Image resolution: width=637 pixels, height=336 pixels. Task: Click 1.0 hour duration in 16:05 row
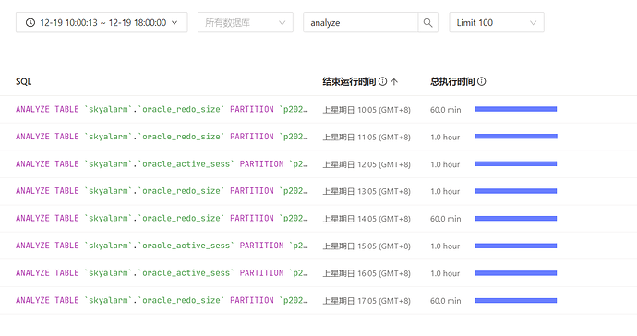point(445,273)
